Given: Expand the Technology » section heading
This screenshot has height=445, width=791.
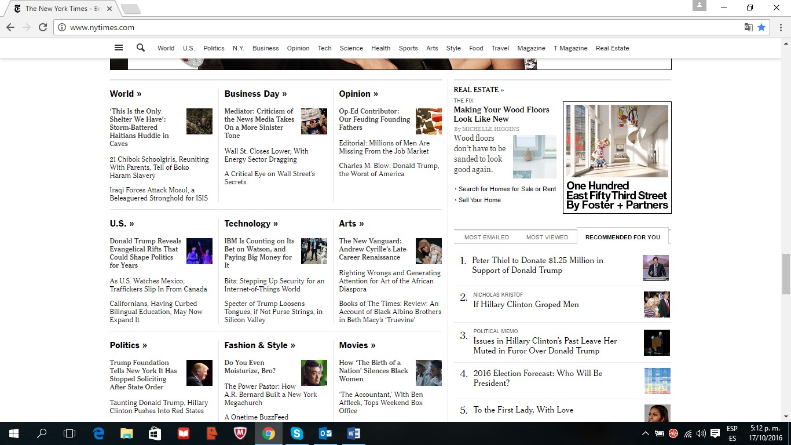Looking at the screenshot, I should click(x=251, y=224).
